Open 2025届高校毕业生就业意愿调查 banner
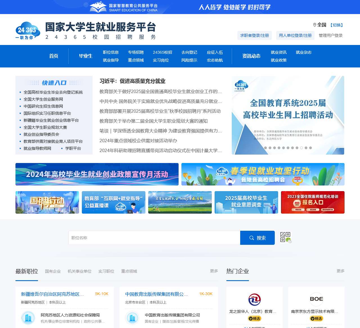360x328 pixels. 246,202
